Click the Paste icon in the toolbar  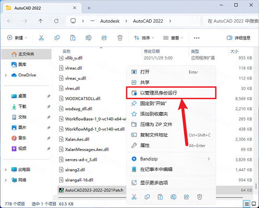73,38
